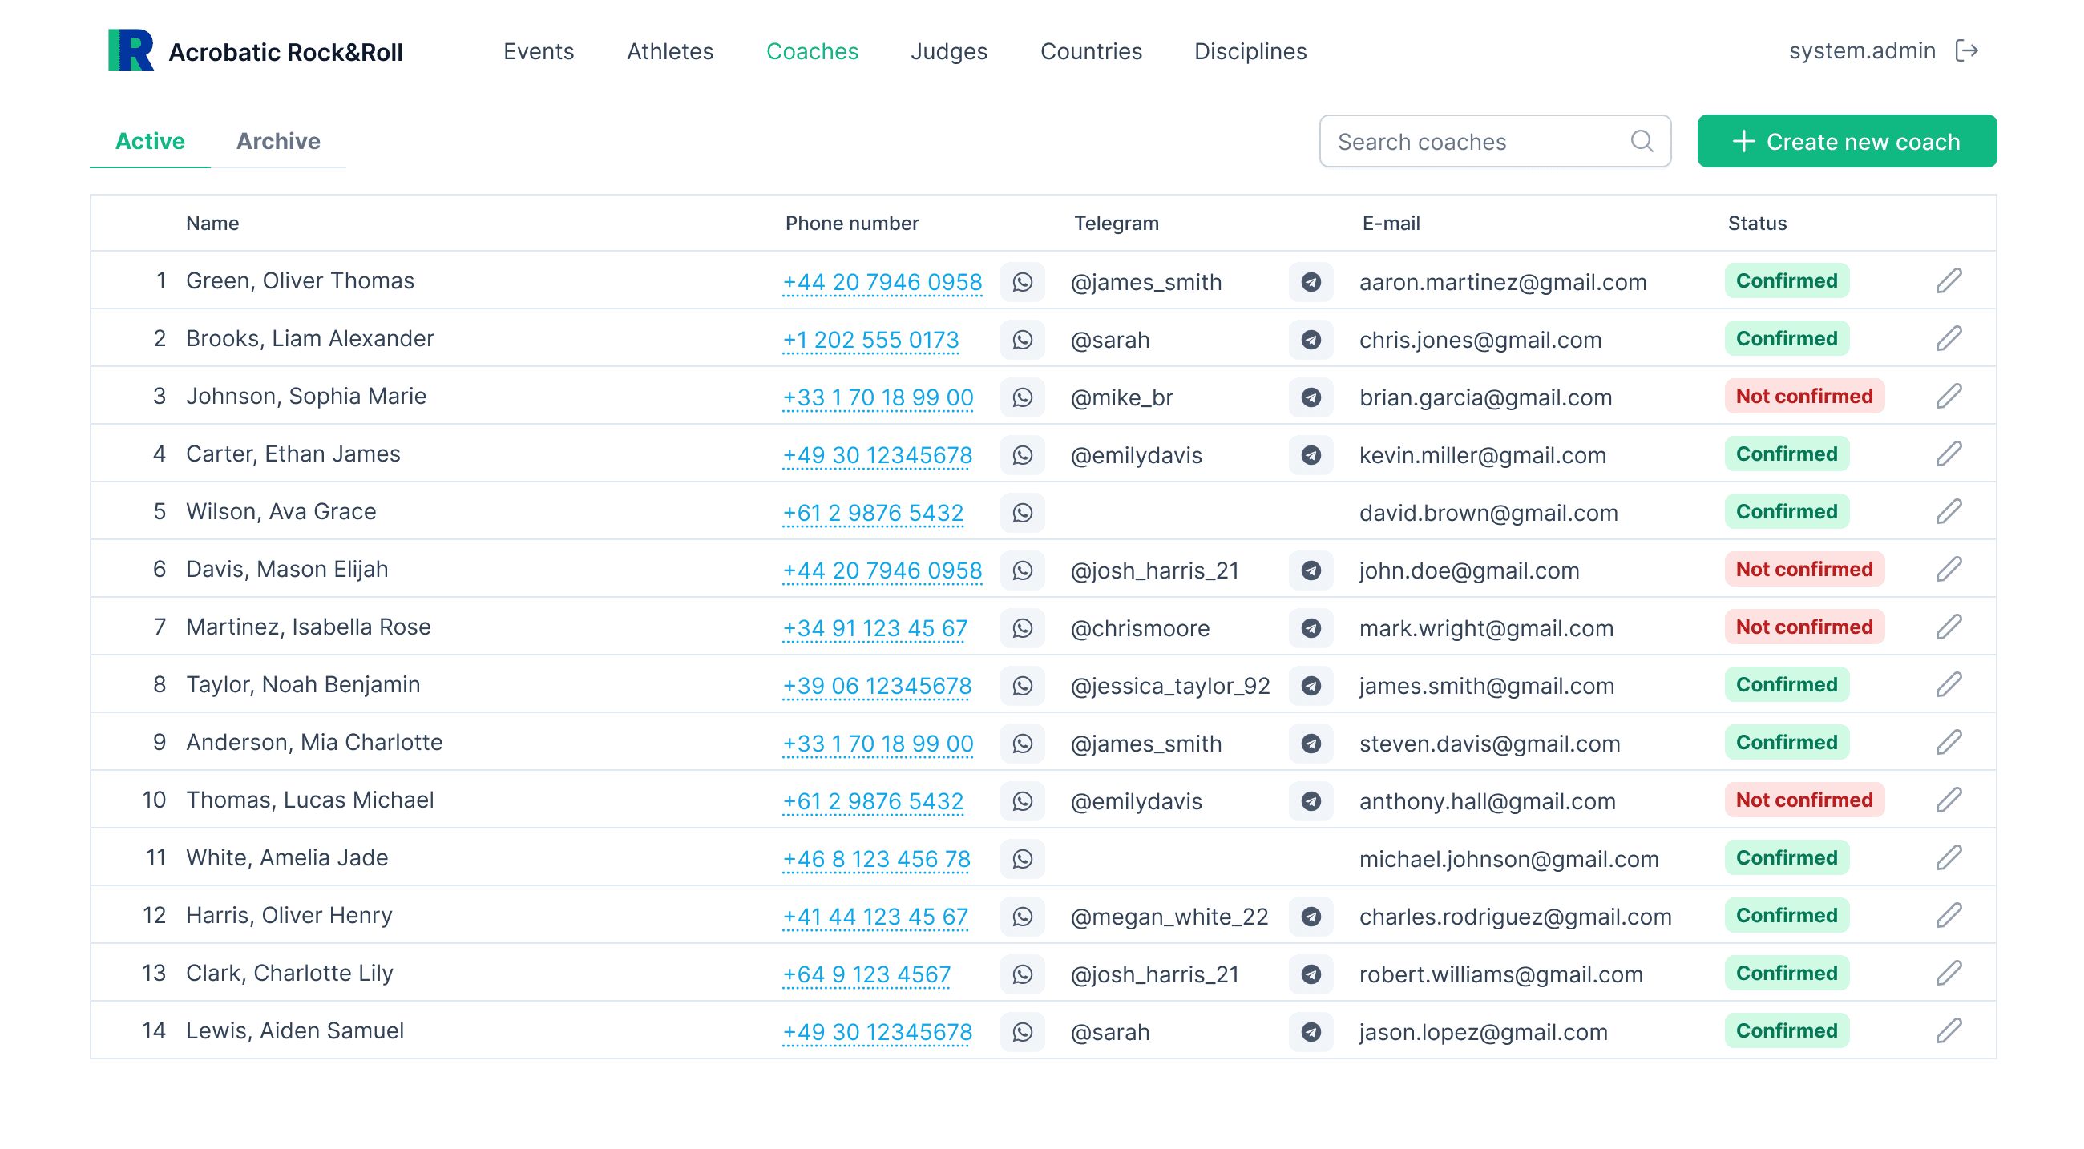Open Telegram for Green, Oliver Thomas

pyautogui.click(x=1311, y=281)
